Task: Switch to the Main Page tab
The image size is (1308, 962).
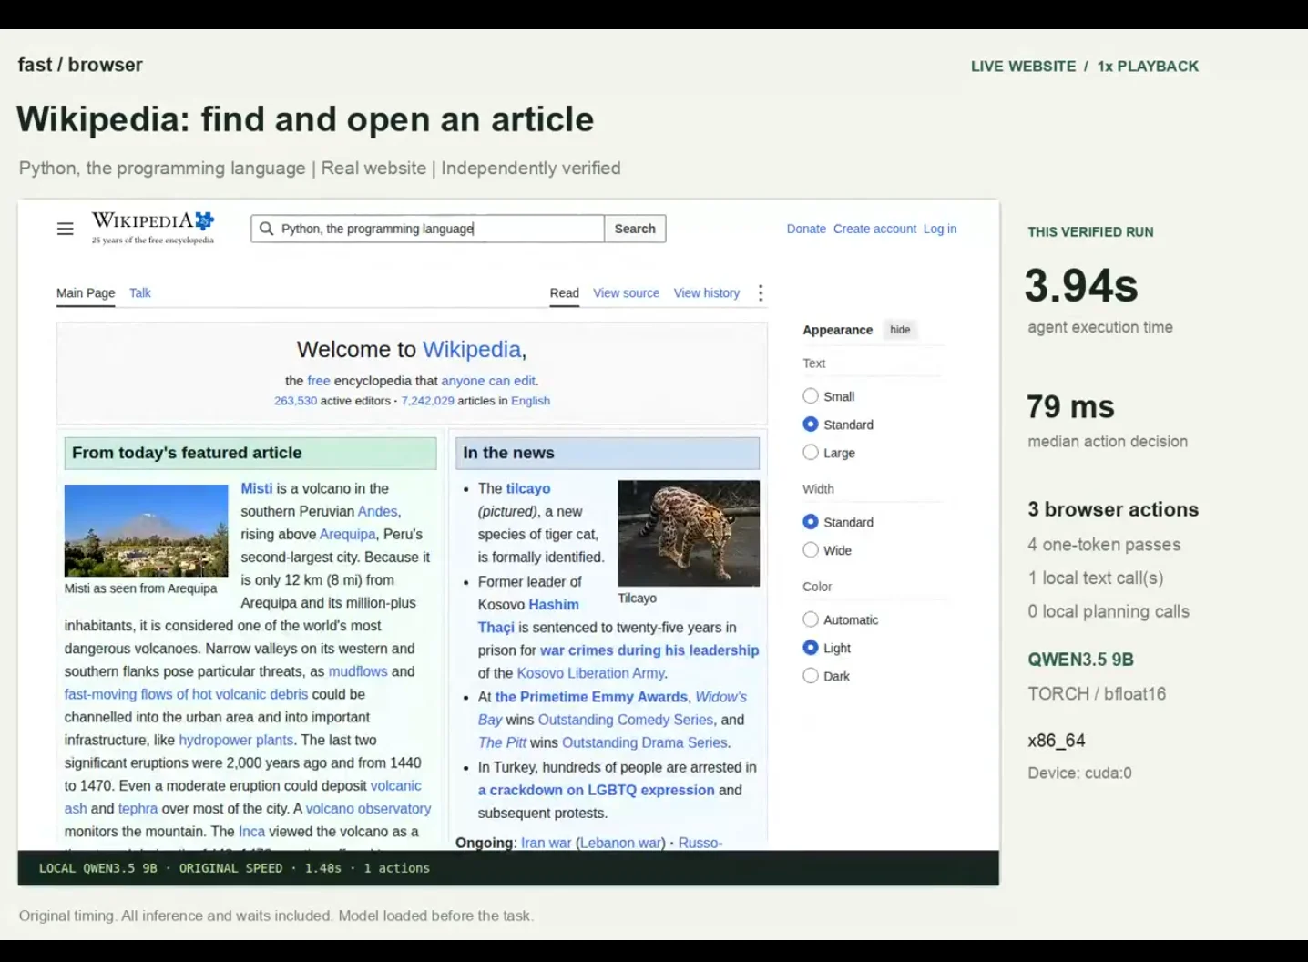Action: coord(86,292)
